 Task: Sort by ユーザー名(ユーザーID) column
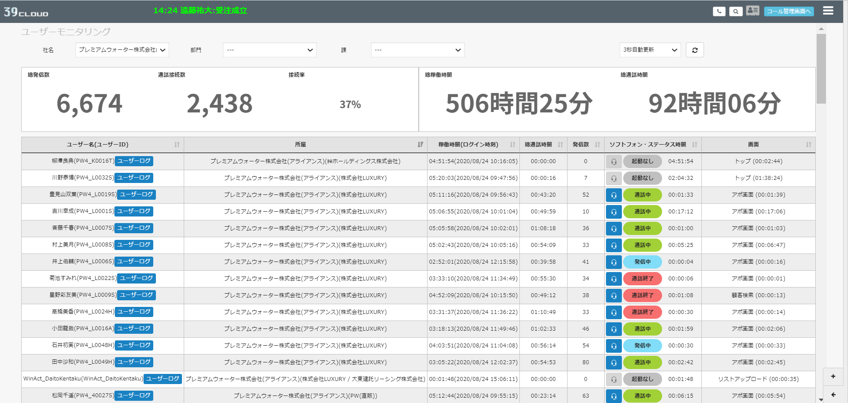pyautogui.click(x=102, y=145)
